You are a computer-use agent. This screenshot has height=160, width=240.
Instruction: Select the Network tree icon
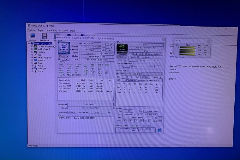(35, 68)
